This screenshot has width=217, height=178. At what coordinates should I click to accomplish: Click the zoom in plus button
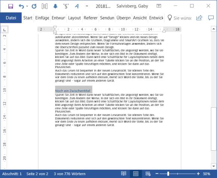198,174
